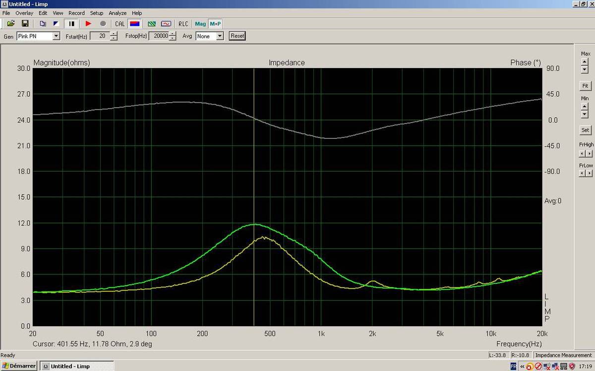
Task: Lower graph Max with the down arrow
Action: click(584, 69)
